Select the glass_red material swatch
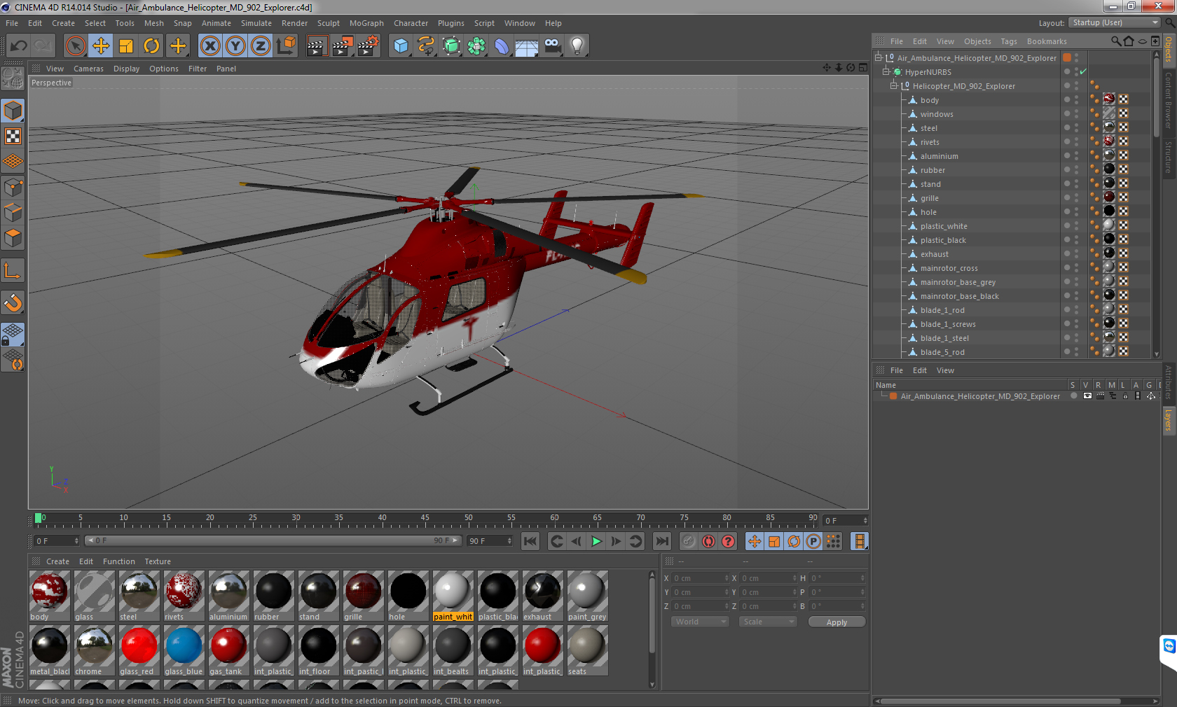1177x707 pixels. 139,650
